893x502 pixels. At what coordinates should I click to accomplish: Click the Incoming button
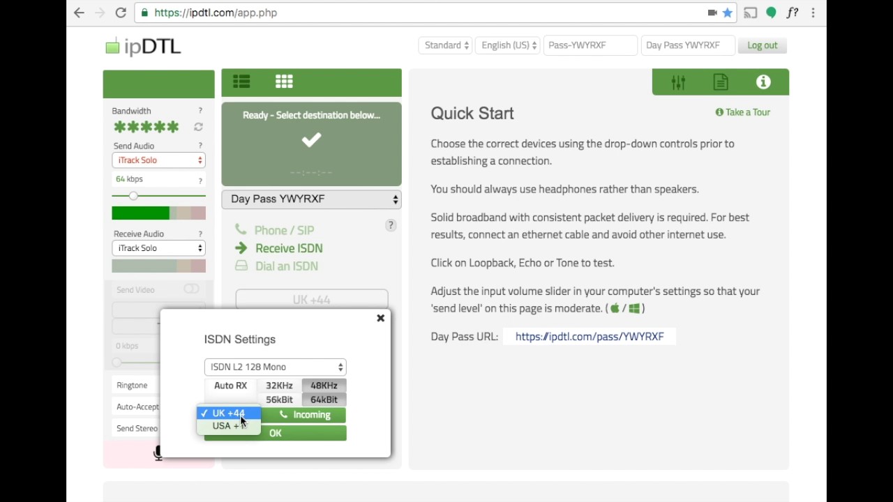[303, 415]
